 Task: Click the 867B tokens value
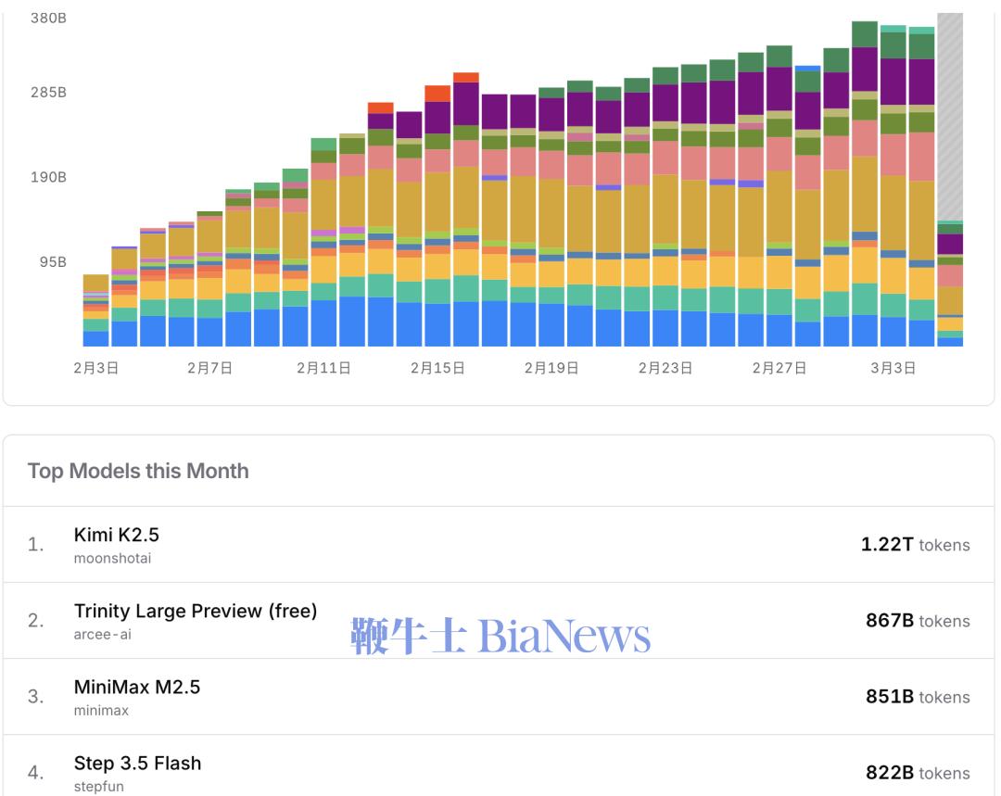[x=918, y=621]
